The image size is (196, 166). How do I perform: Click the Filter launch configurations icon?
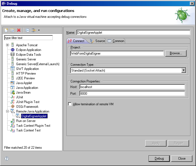pyautogui.click(x=34, y=30)
